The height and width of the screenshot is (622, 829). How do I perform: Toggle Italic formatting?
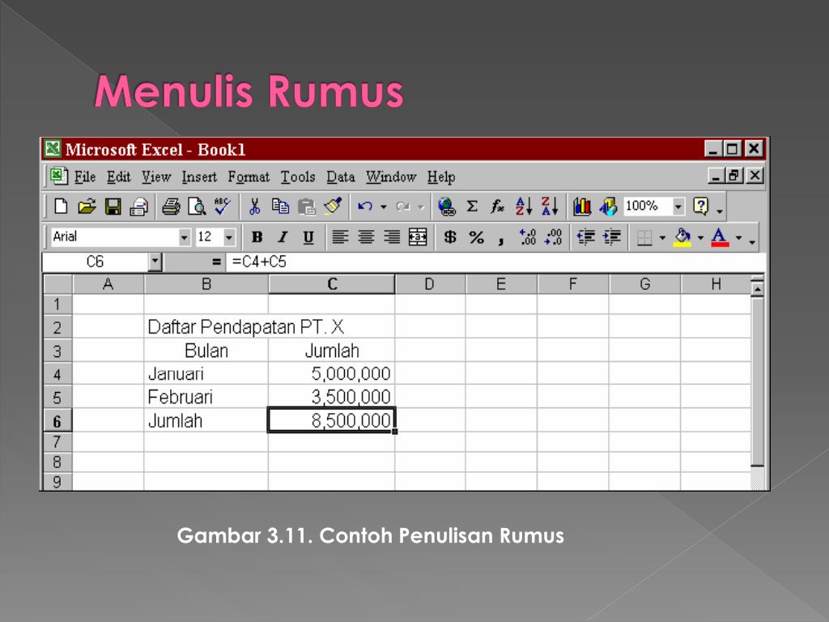coord(283,237)
